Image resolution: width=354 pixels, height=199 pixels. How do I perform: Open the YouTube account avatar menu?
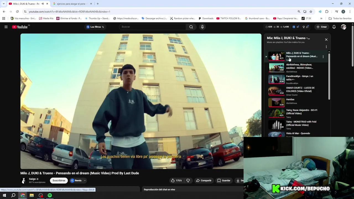[x=343, y=27]
